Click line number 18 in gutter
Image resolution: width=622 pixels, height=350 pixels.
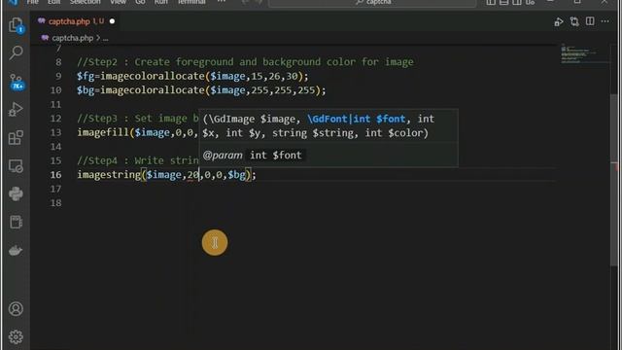[x=56, y=203]
